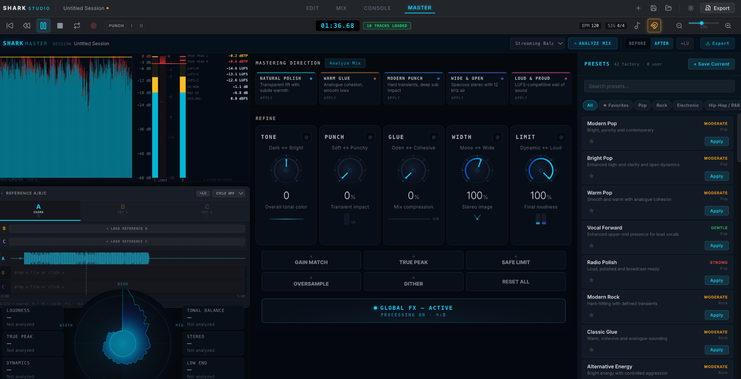Click RESET ALL button
Viewport: 741px width, 379px height.
516,282
